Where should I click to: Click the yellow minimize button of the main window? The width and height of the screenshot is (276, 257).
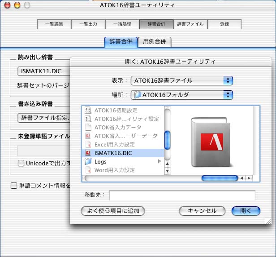pos(17,5)
